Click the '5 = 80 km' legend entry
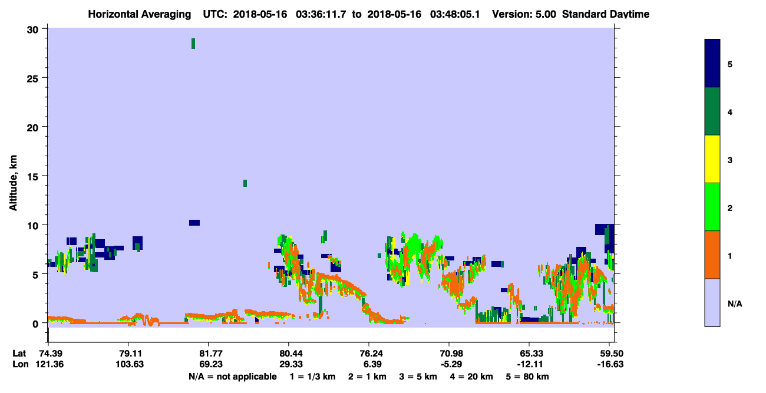This screenshot has width=766, height=393. tap(527, 377)
